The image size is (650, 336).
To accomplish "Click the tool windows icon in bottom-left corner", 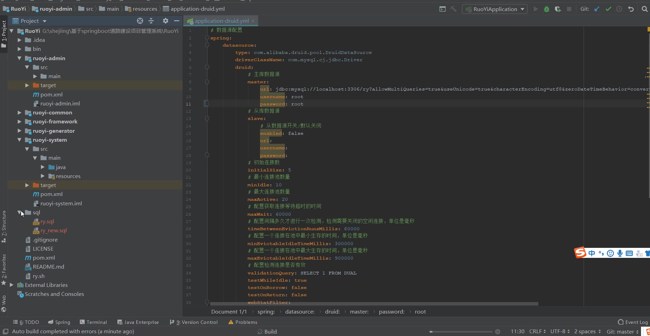I will (x=6, y=331).
